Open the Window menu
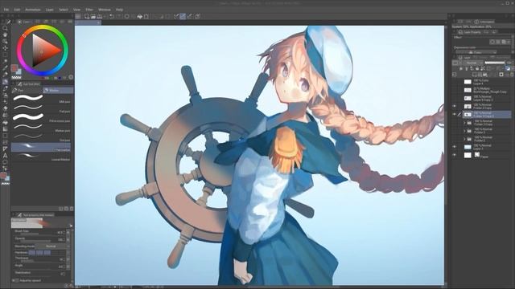The width and height of the screenshot is (515, 289). tap(105, 10)
